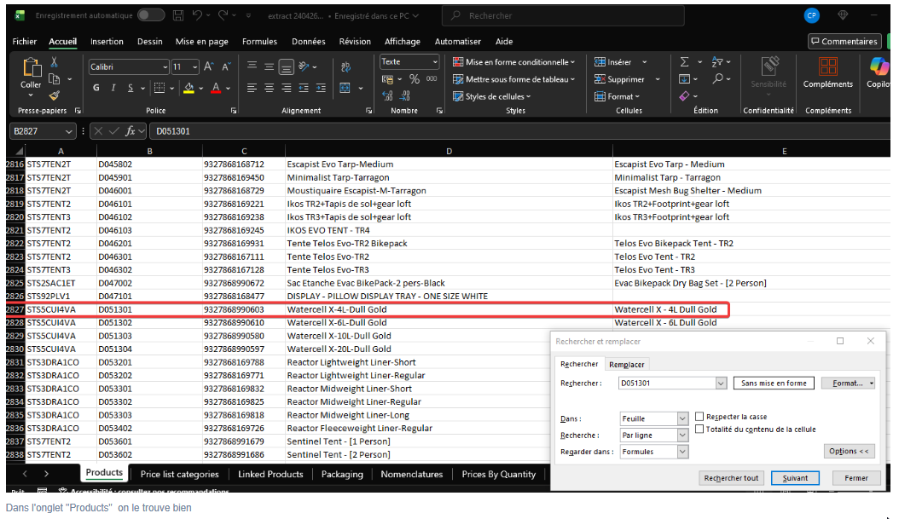Click the Commentaires button
The width and height of the screenshot is (899, 519).
(844, 41)
